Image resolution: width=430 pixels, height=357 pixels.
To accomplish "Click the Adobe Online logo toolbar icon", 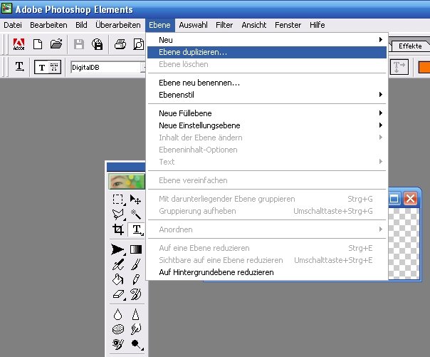I will tap(19, 44).
